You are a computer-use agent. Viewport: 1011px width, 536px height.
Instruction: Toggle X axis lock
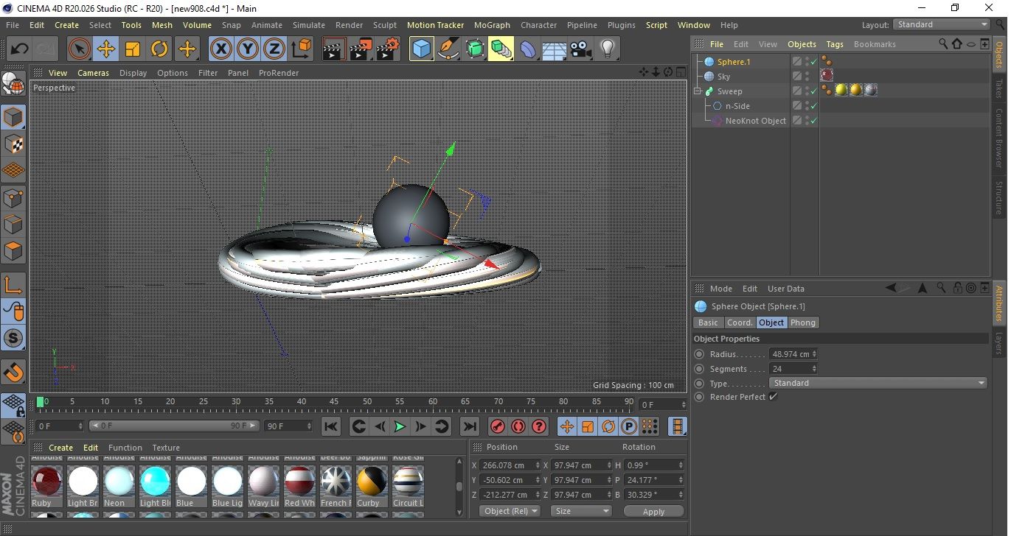(220, 49)
